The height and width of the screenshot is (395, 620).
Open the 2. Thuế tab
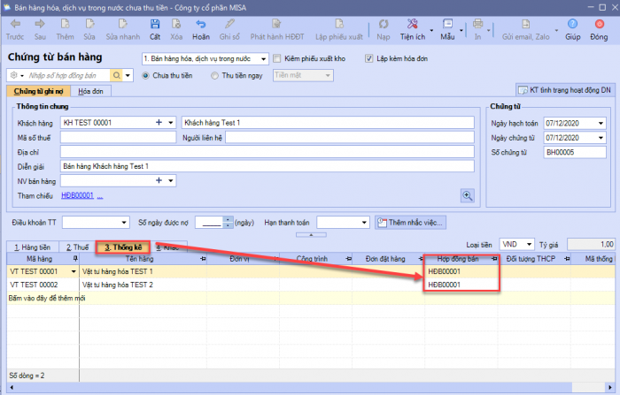point(74,247)
